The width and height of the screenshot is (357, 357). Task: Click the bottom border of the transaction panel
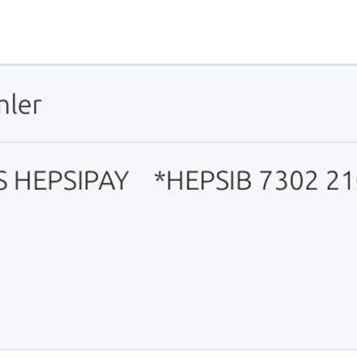pyautogui.click(x=178, y=350)
